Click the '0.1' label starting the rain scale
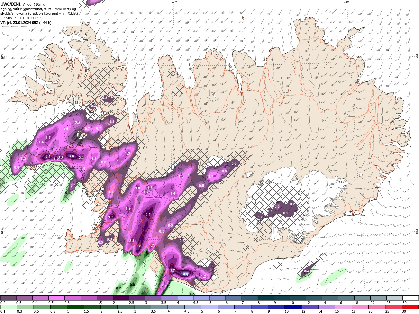The image size is (419, 314). [3, 312]
